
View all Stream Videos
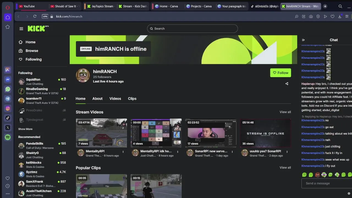coord(285,112)
